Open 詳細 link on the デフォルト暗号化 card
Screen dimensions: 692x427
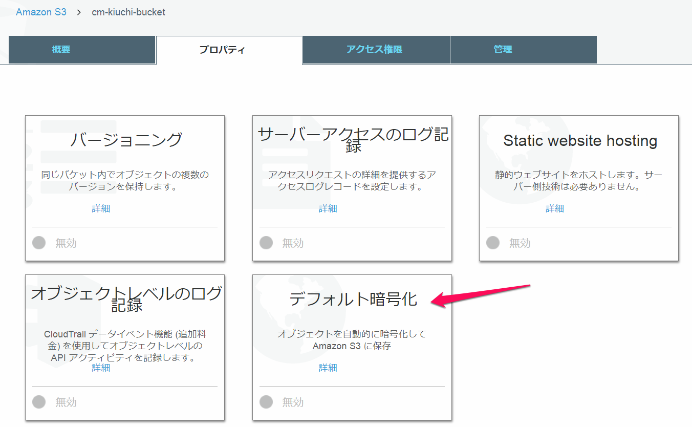[328, 368]
